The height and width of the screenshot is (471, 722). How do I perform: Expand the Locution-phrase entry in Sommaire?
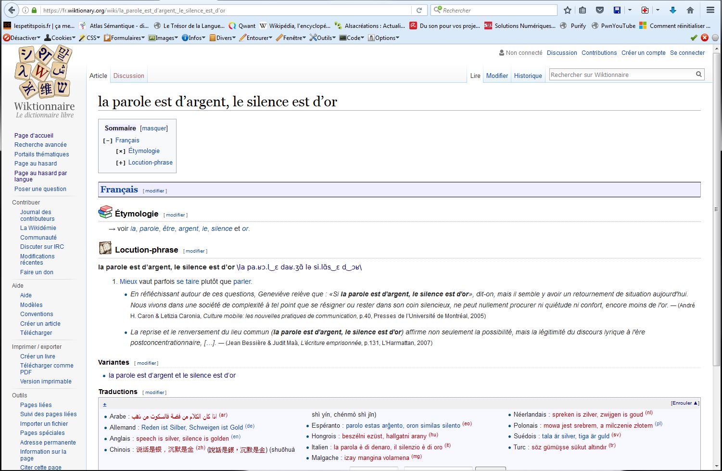[x=121, y=163]
